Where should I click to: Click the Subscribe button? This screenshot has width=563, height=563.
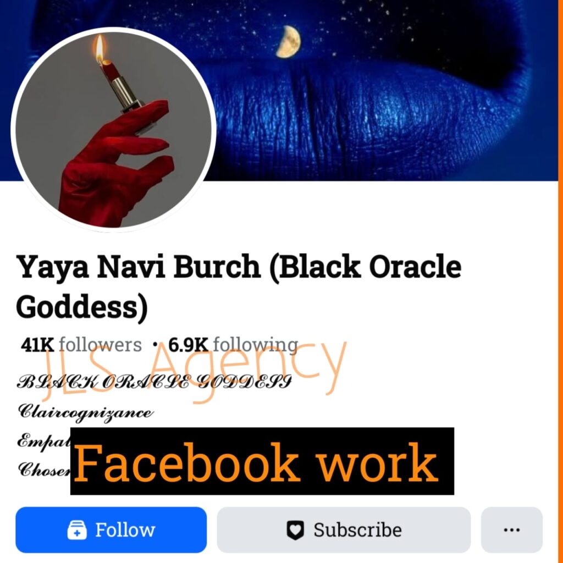coord(344,529)
